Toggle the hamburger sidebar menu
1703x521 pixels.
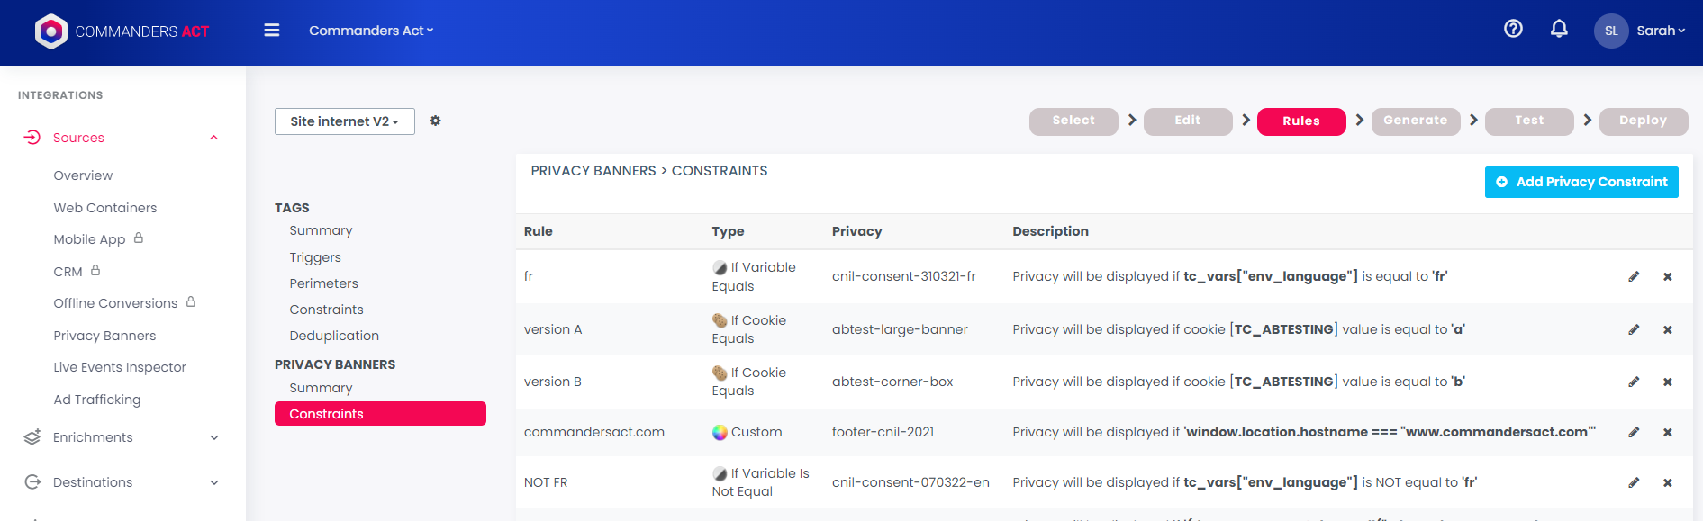[x=271, y=31]
